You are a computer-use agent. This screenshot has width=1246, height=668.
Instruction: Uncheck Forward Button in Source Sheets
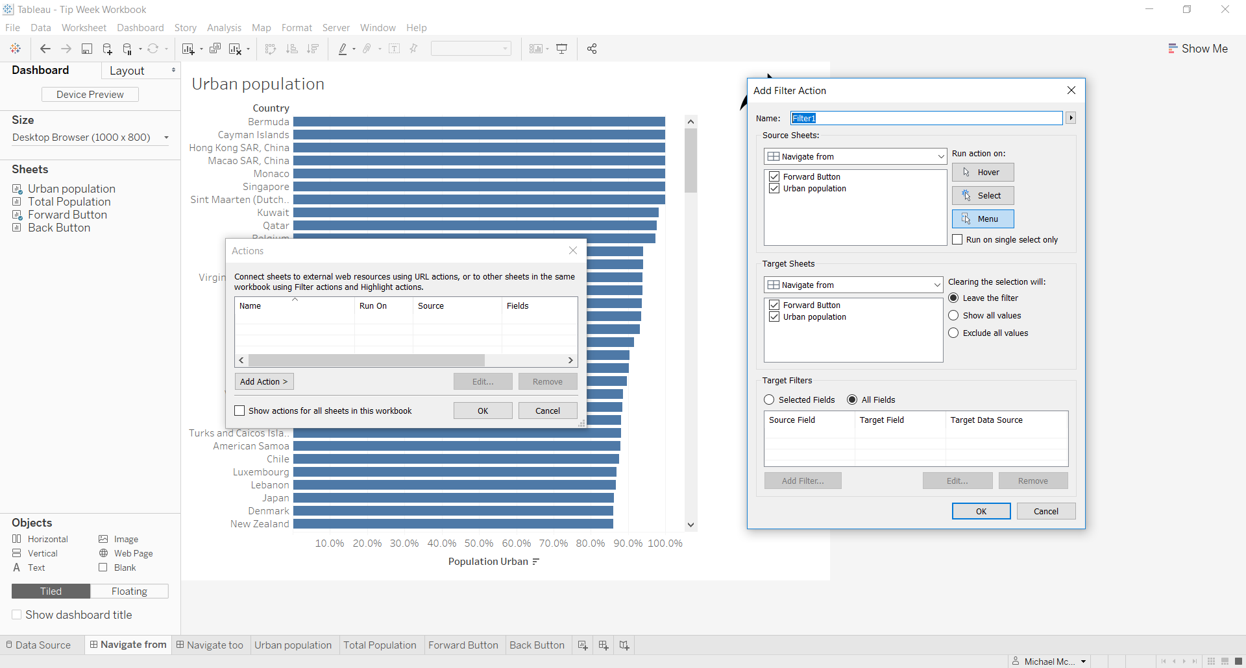774,176
